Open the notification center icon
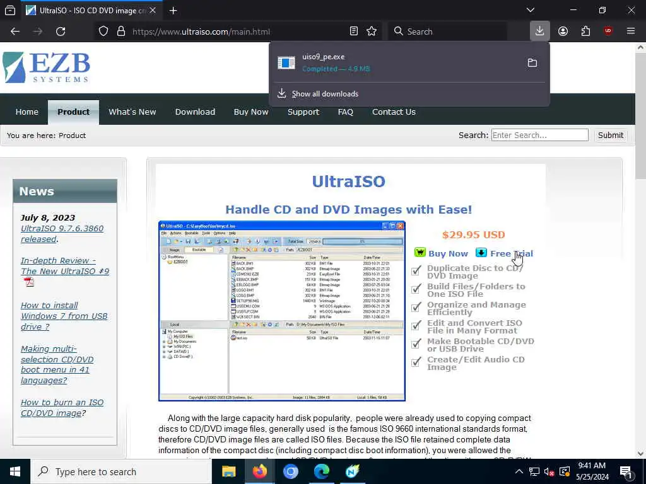Image resolution: width=646 pixels, height=484 pixels. (x=626, y=472)
